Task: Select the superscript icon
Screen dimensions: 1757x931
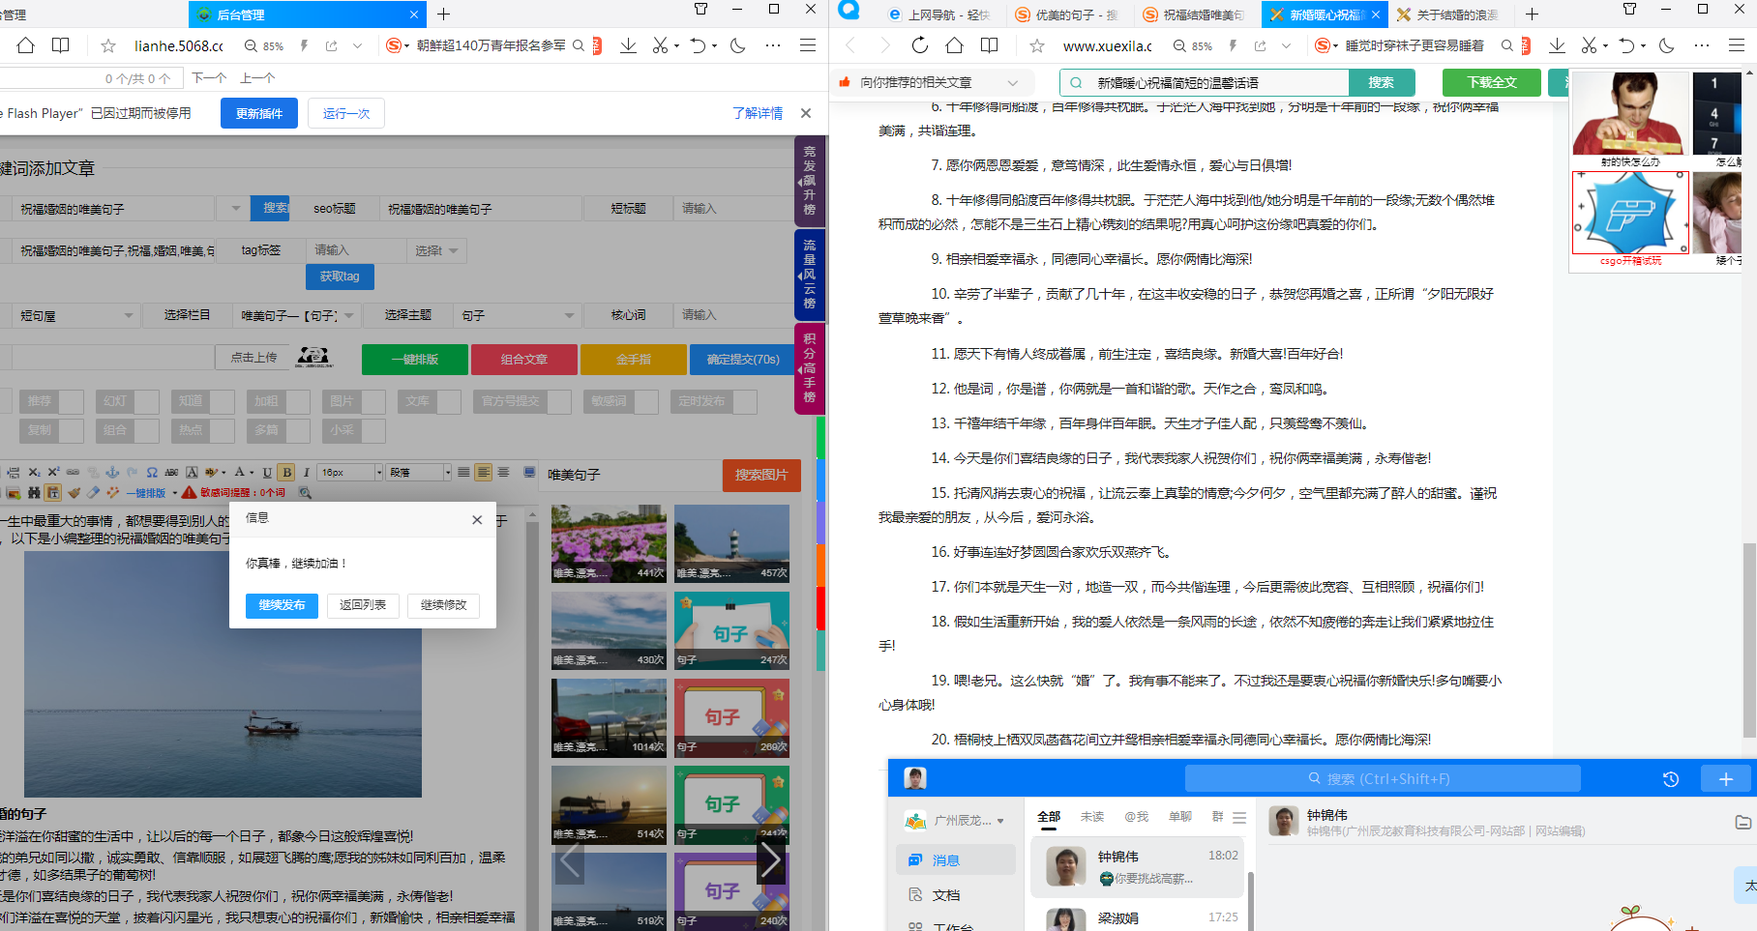Action: click(52, 473)
